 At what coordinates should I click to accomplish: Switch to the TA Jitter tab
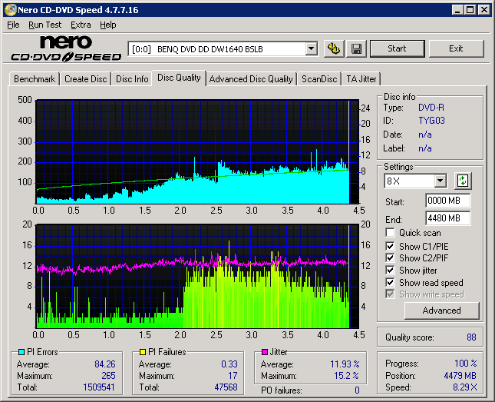coord(361,78)
